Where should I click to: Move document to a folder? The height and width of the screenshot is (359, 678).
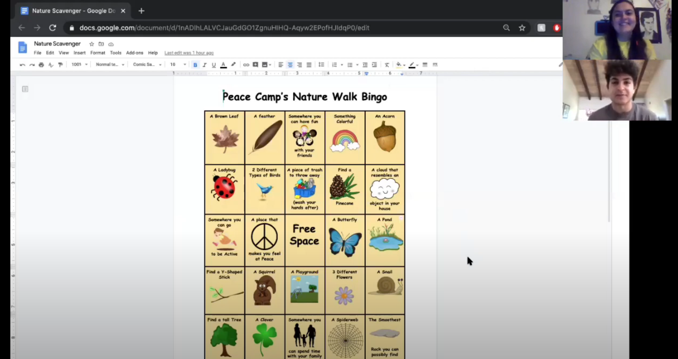tap(101, 44)
